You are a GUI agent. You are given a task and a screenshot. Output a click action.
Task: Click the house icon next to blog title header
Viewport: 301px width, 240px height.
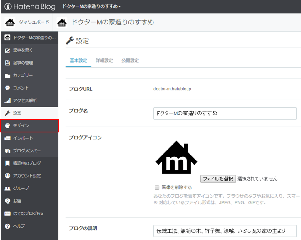click(62, 22)
